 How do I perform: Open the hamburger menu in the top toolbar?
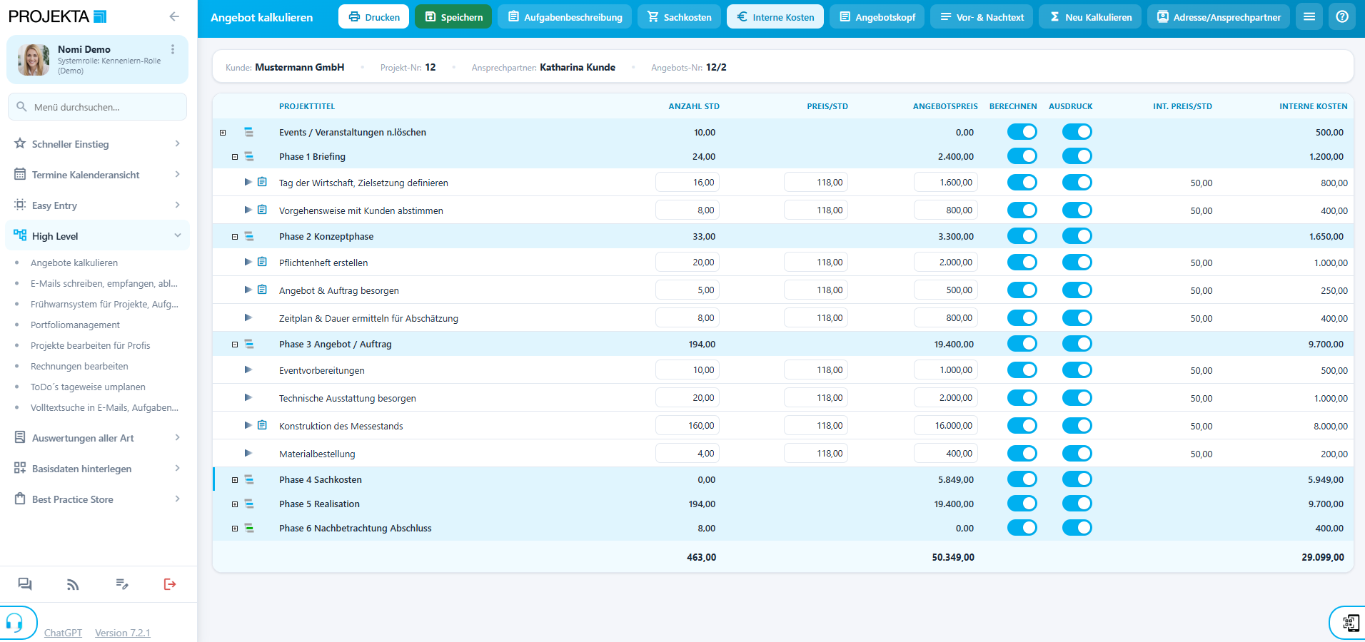(1309, 16)
